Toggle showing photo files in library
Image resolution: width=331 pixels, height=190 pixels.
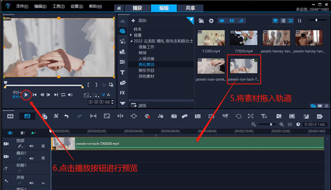pos(231,21)
